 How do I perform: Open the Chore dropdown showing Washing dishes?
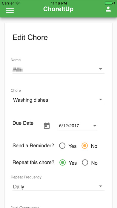point(59,100)
